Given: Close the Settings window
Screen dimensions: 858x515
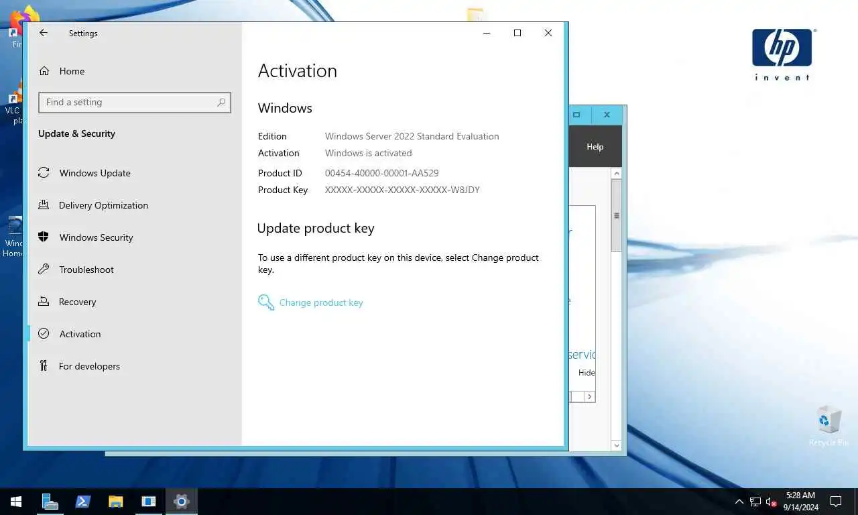Looking at the screenshot, I should pos(548,33).
